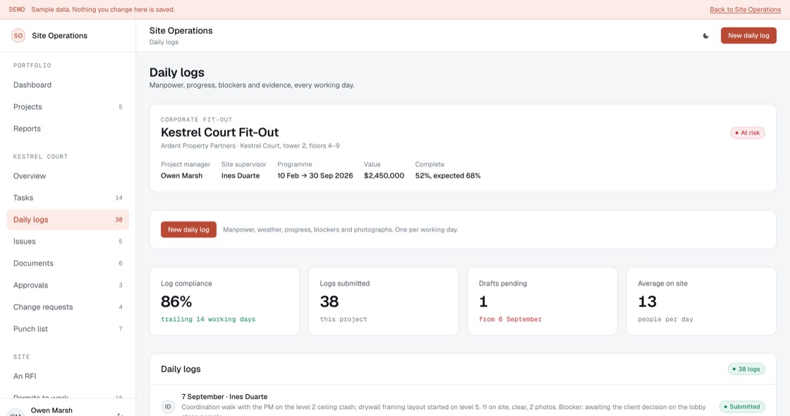The width and height of the screenshot is (790, 416).
Task: Click the 38 logs badge
Action: pos(746,370)
